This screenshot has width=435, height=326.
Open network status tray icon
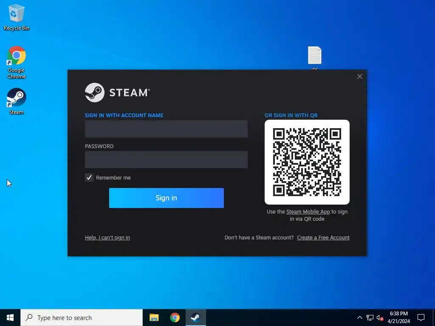coord(370,318)
